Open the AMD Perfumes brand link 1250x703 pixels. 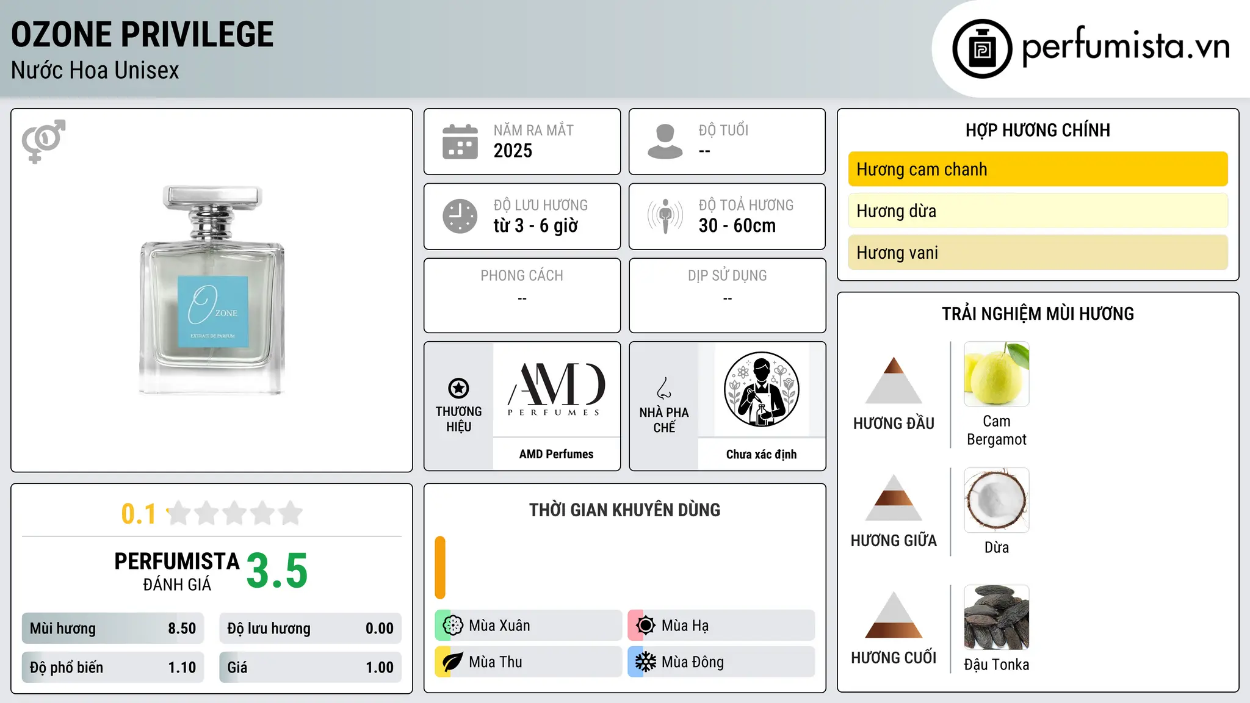point(556,454)
